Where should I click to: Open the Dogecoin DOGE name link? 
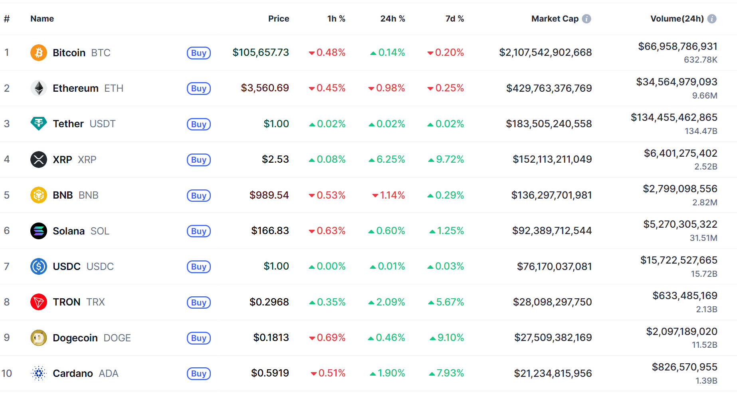coord(92,338)
